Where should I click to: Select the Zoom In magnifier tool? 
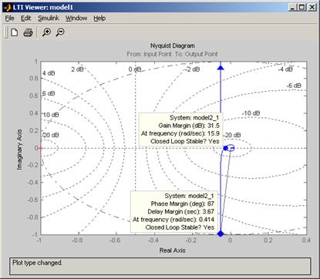tap(46, 32)
